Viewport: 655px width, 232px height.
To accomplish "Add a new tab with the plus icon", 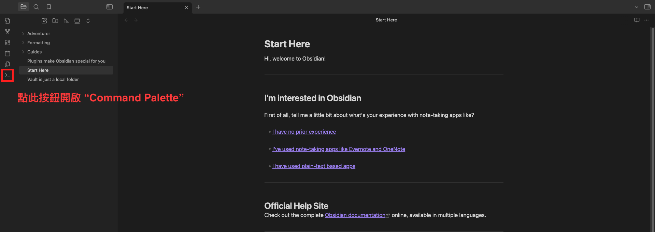I will 198,7.
